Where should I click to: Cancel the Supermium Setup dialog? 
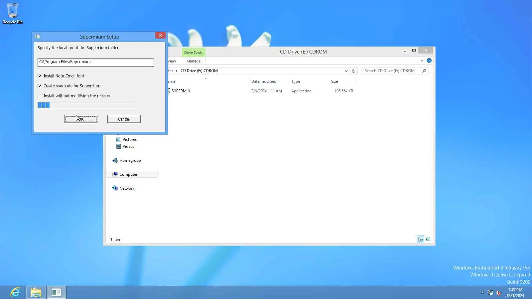[x=124, y=119]
